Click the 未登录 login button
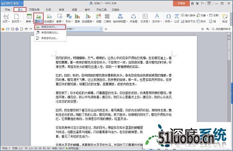233x151 pixels. coord(181,3)
